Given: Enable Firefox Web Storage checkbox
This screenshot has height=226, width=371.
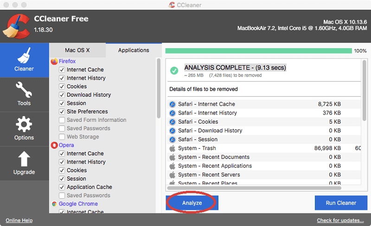Looking at the screenshot, I should tap(62, 137).
